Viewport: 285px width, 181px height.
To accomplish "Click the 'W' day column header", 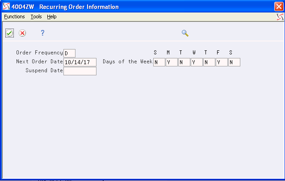I will click(194, 53).
